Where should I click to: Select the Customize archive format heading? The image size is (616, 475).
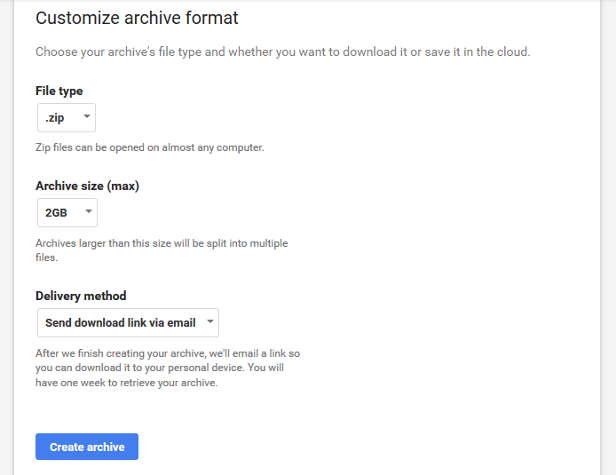137,18
